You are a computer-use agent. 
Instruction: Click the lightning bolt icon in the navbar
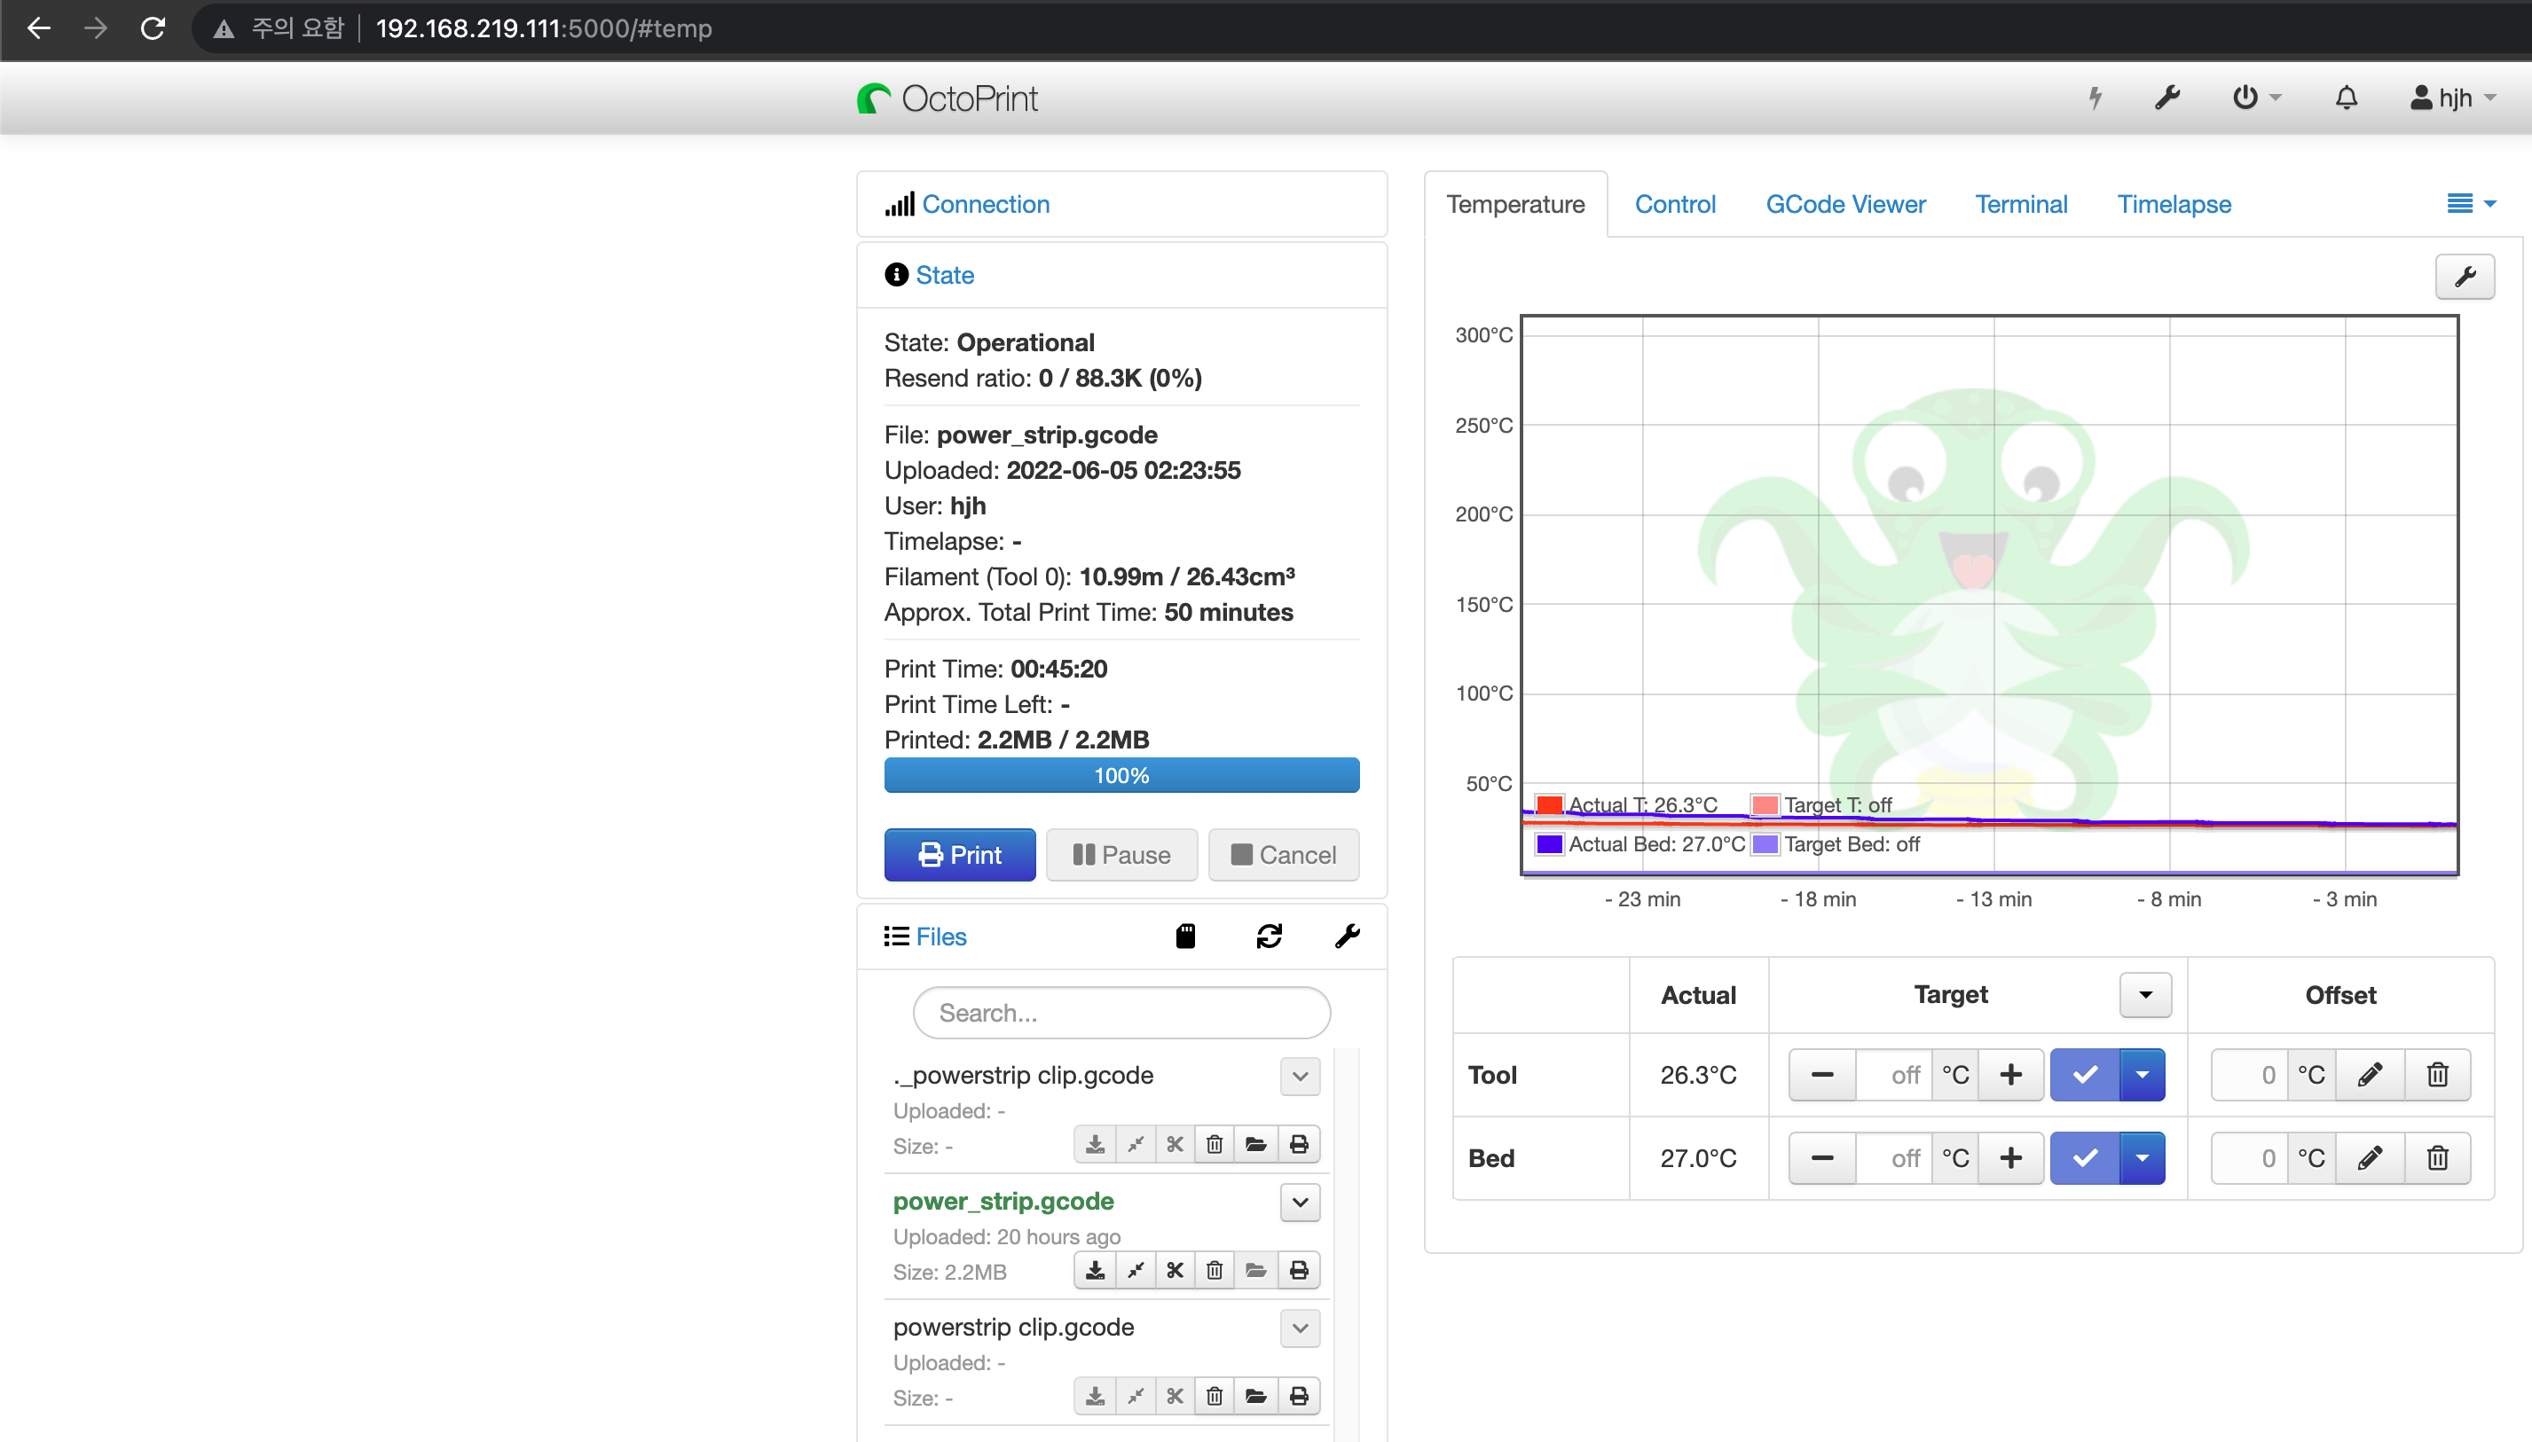pos(2094,97)
